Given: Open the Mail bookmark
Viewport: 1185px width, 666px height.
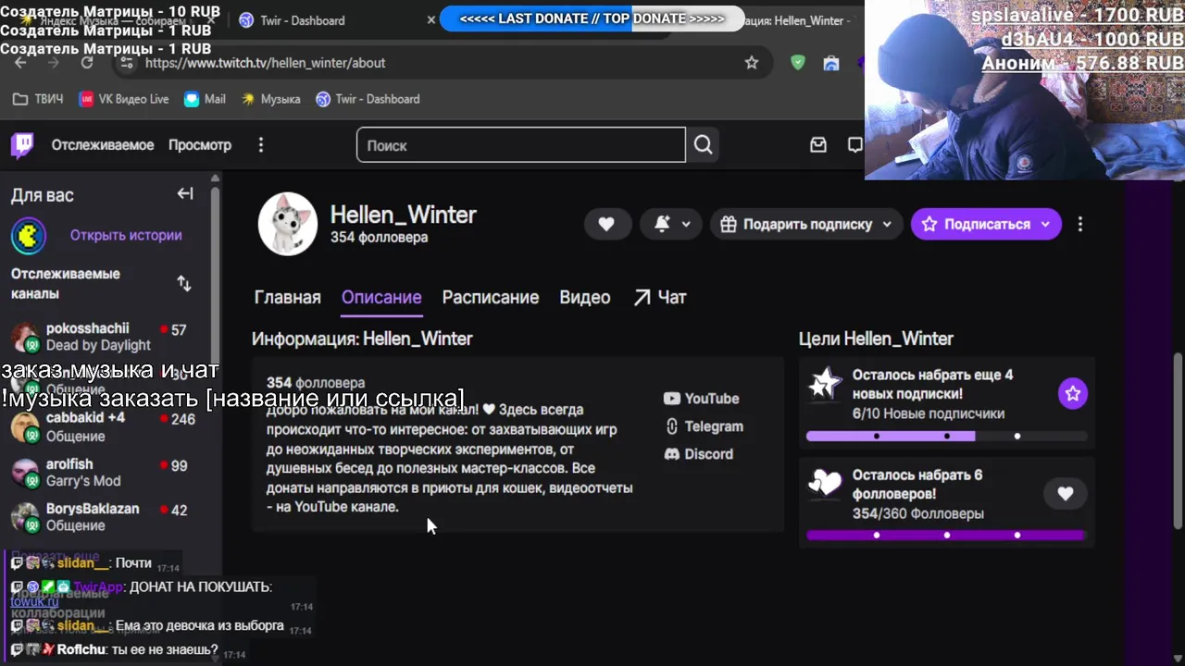Looking at the screenshot, I should pos(205,99).
